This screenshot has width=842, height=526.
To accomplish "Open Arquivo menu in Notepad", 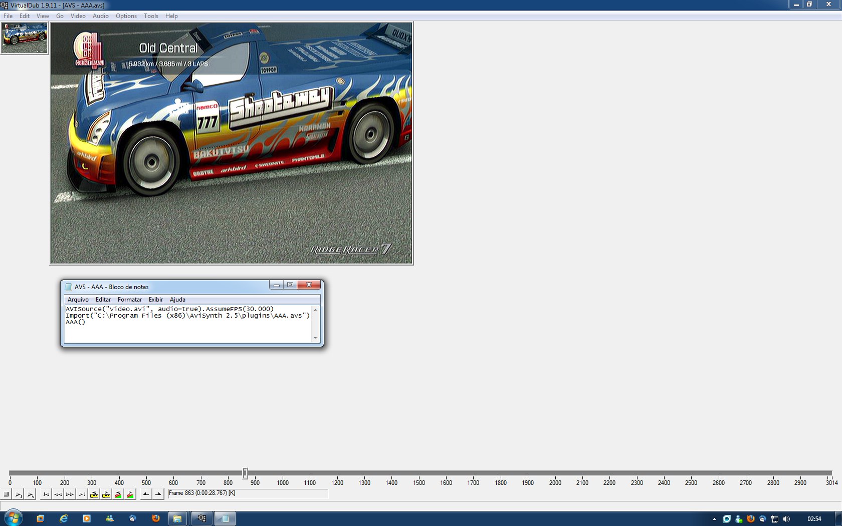I will [x=78, y=300].
